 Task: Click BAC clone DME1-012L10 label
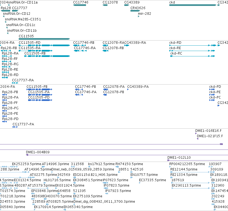179,158
